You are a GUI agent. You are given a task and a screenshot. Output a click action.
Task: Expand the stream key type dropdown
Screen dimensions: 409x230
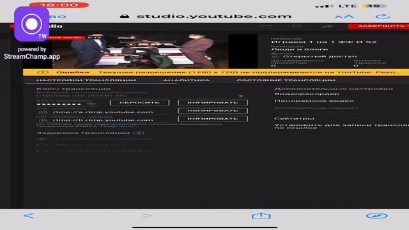coord(241,96)
